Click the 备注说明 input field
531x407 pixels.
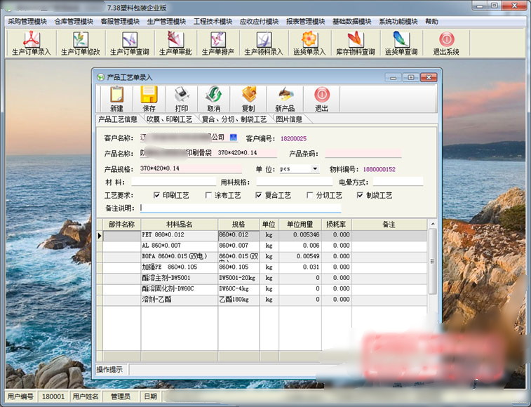[x=241, y=208]
